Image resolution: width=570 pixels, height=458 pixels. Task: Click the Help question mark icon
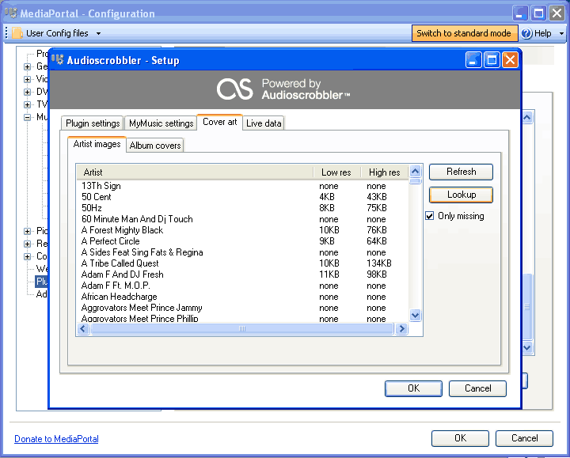click(x=526, y=33)
